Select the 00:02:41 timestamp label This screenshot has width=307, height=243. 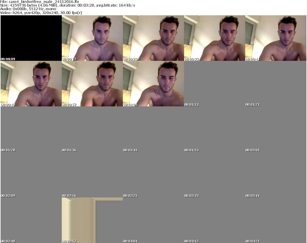(x=253, y=196)
